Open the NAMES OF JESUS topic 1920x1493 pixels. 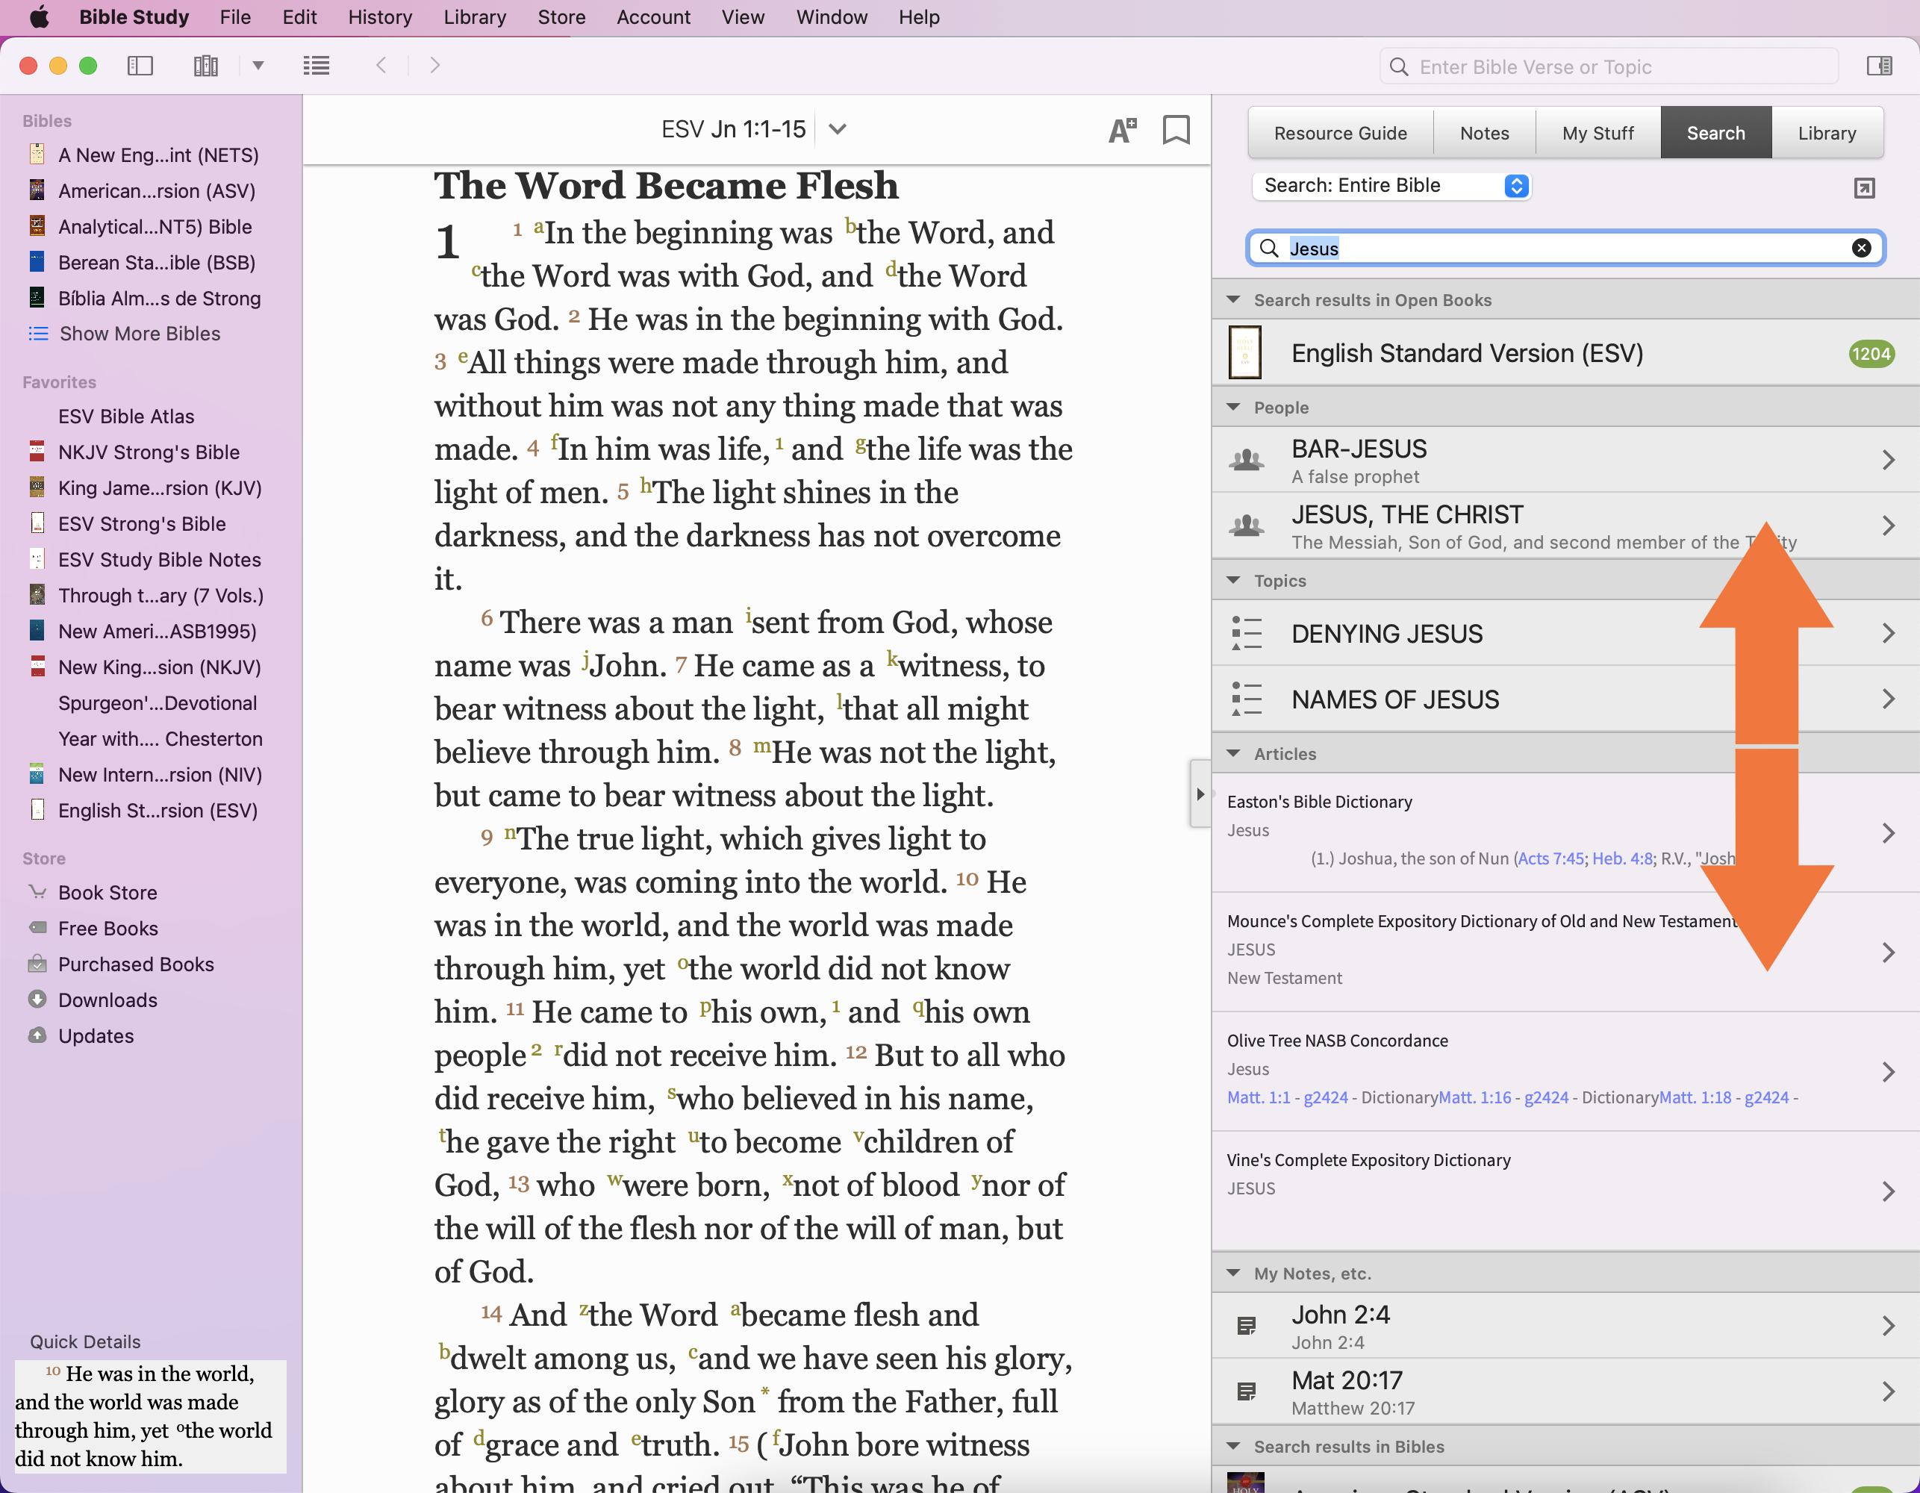pyautogui.click(x=1394, y=699)
